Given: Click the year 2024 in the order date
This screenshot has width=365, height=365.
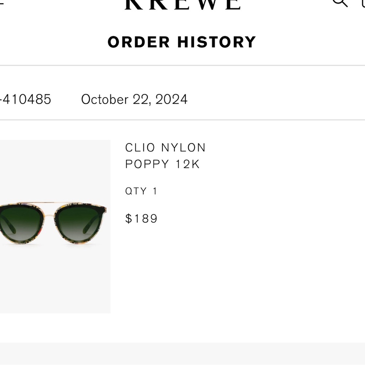Looking at the screenshot, I should [171, 99].
